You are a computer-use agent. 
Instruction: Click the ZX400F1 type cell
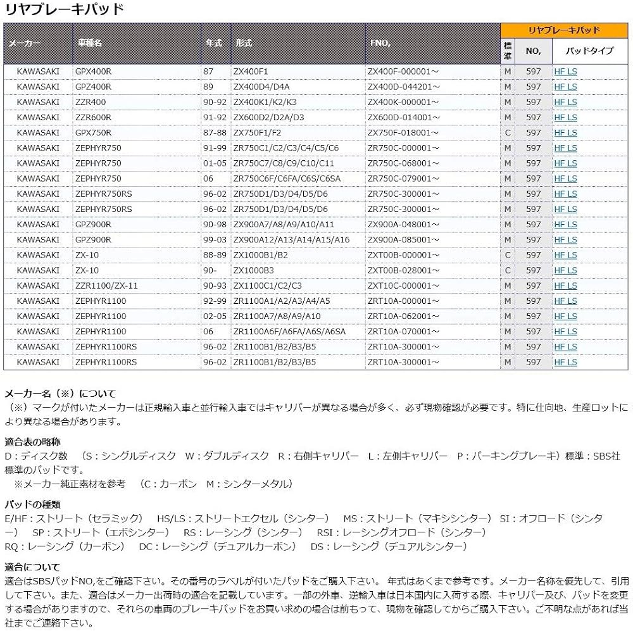point(298,72)
